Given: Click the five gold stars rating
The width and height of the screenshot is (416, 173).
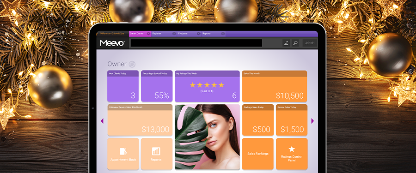Looking at the screenshot, I should 207,85.
